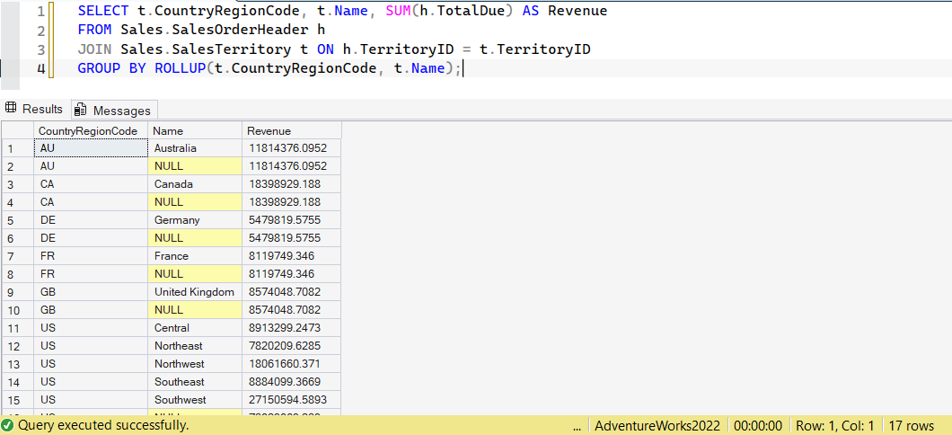Image resolution: width=952 pixels, height=435 pixels.
Task: Select the Northeast territory cell
Action: 195,346
